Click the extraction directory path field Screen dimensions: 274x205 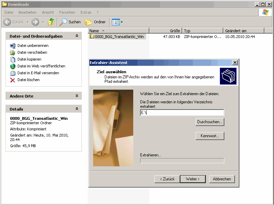coord(182,113)
